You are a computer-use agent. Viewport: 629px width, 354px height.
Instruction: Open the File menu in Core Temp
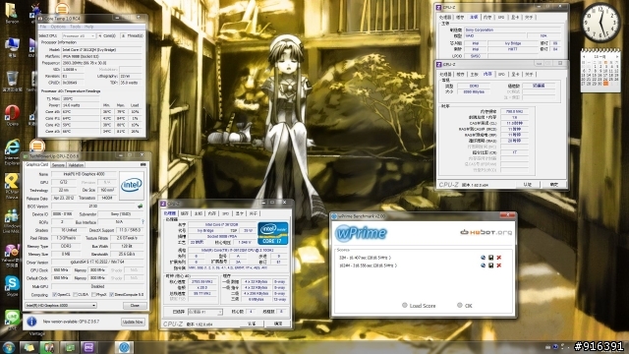pyautogui.click(x=43, y=27)
